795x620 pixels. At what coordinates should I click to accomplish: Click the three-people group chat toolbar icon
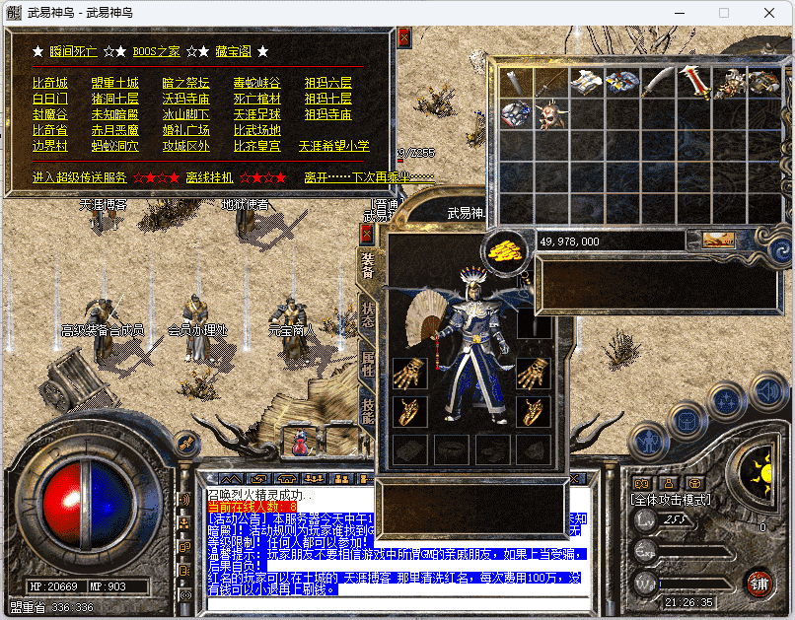pyautogui.click(x=314, y=478)
